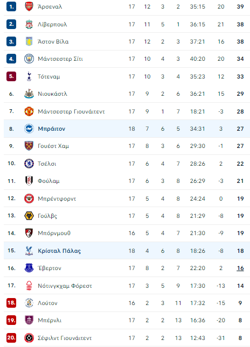Click the West Ham crest icon
Viewport: 250px width, 347px height.
(29, 146)
